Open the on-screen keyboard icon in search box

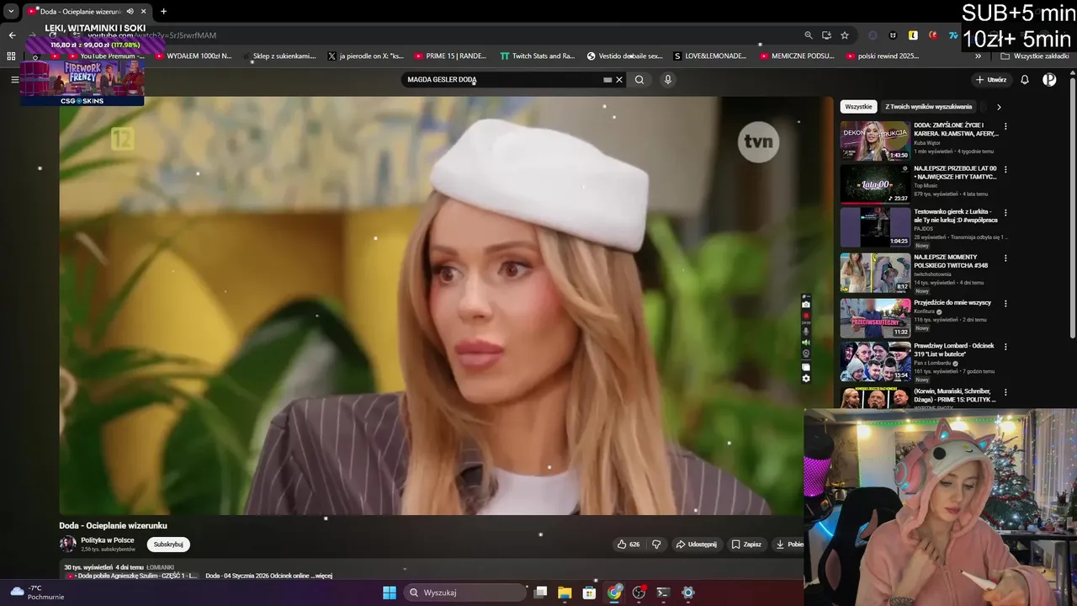click(607, 80)
